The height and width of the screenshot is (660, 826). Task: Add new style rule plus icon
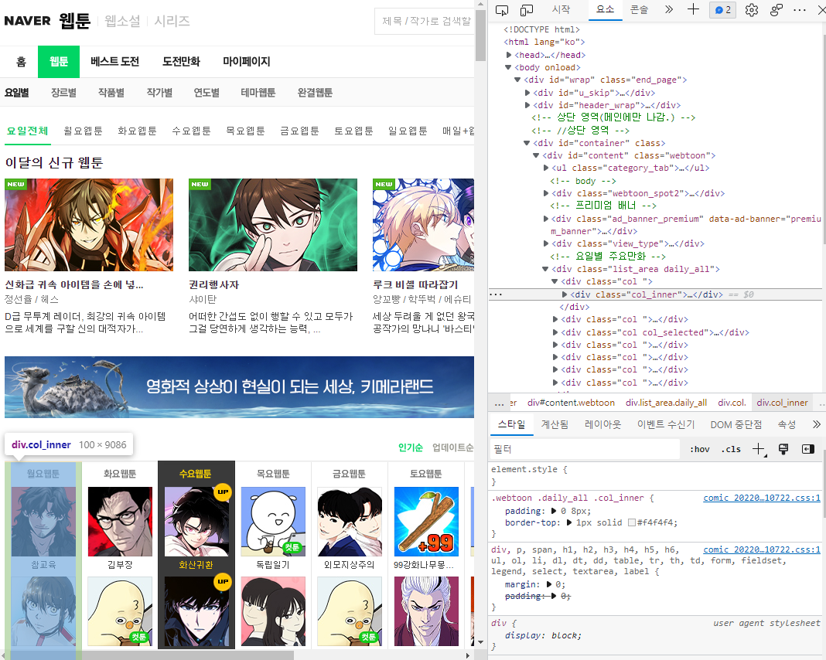(x=759, y=449)
